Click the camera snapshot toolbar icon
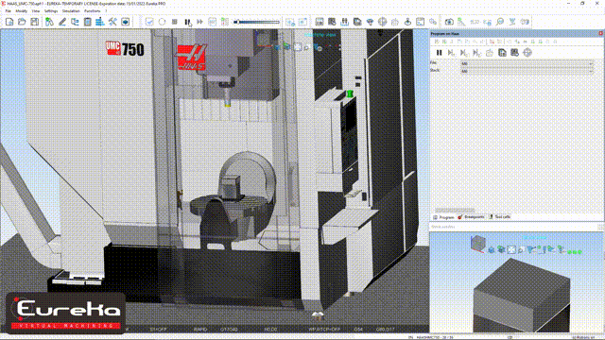 [449, 22]
